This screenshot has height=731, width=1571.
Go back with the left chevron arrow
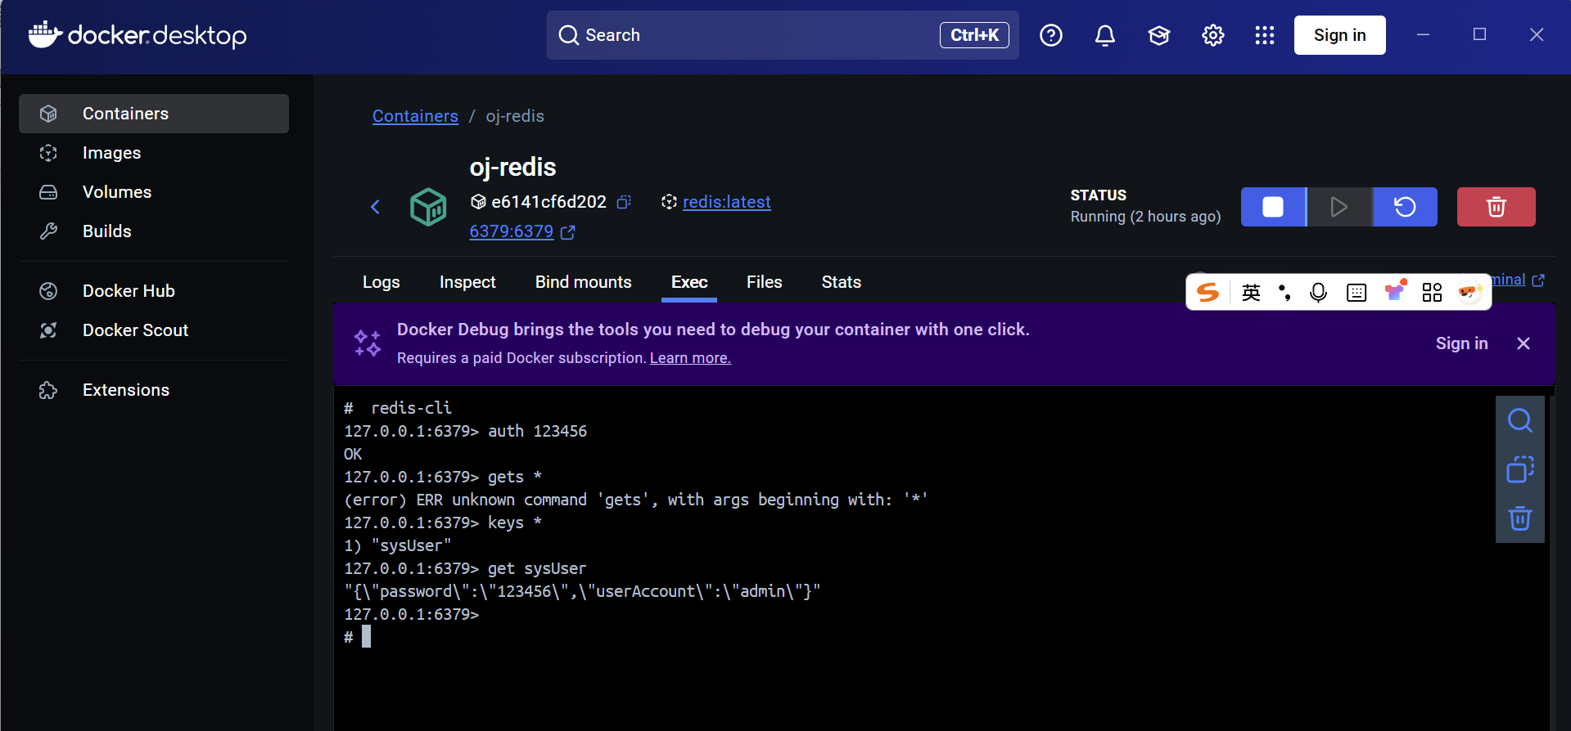click(x=375, y=207)
